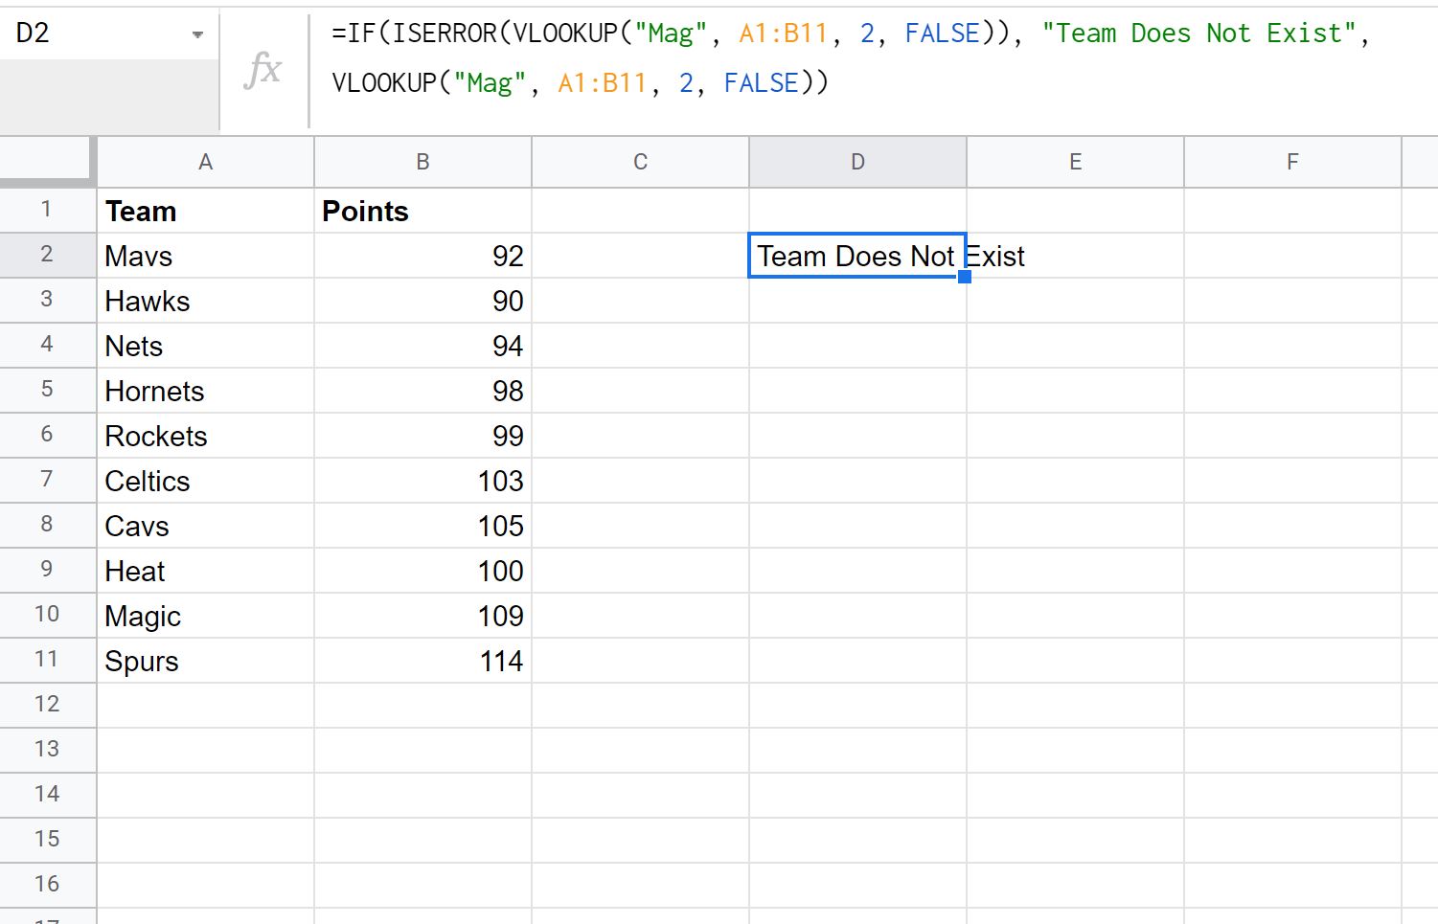
Task: Click the points value 99
Action: pyautogui.click(x=422, y=436)
